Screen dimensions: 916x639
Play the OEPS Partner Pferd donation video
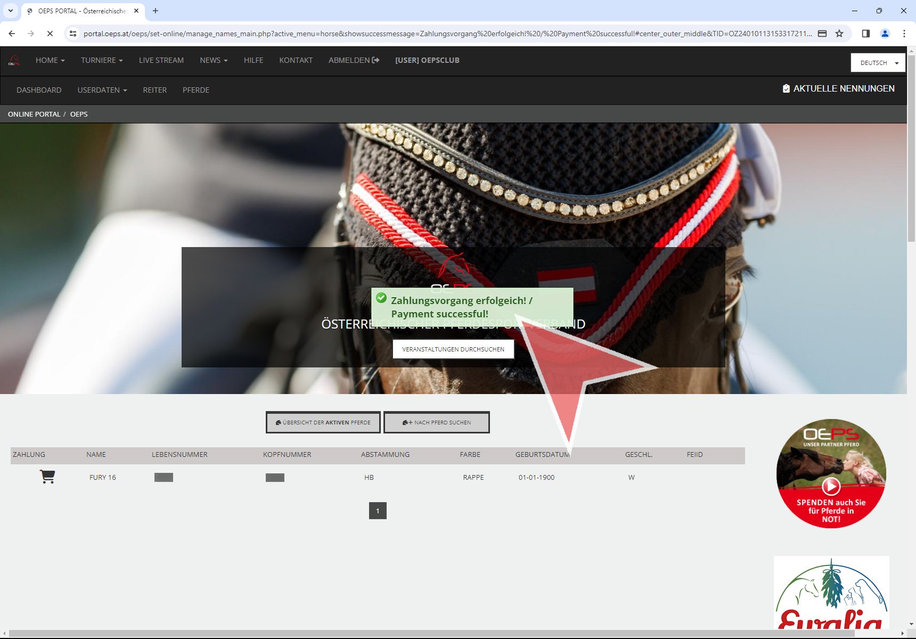click(x=831, y=486)
